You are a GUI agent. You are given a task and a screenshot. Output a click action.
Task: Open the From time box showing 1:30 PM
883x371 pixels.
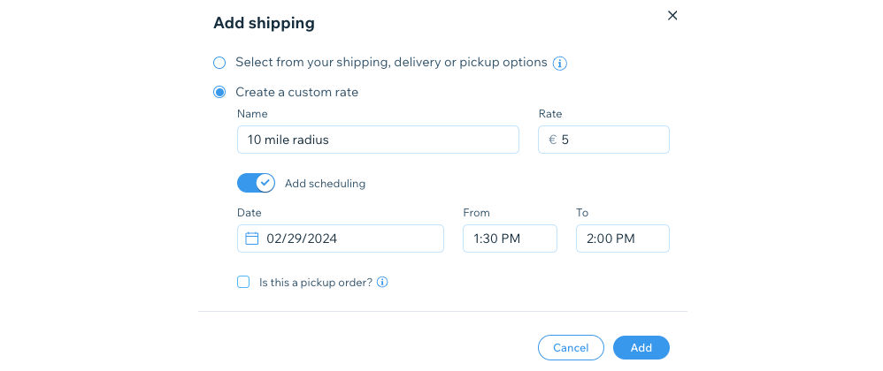point(510,238)
